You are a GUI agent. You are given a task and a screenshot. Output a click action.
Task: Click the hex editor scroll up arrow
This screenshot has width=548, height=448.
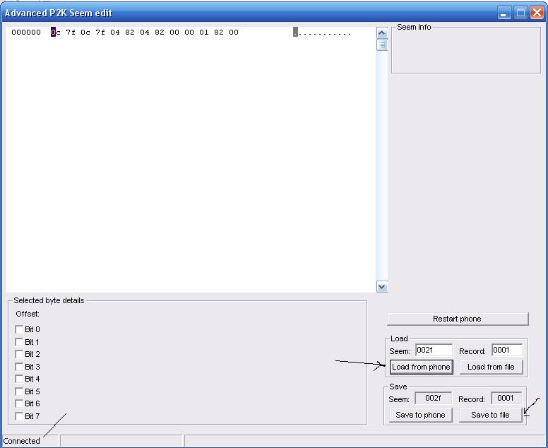[382, 34]
